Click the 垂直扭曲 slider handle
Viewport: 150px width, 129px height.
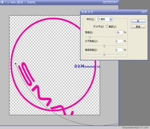104,55
